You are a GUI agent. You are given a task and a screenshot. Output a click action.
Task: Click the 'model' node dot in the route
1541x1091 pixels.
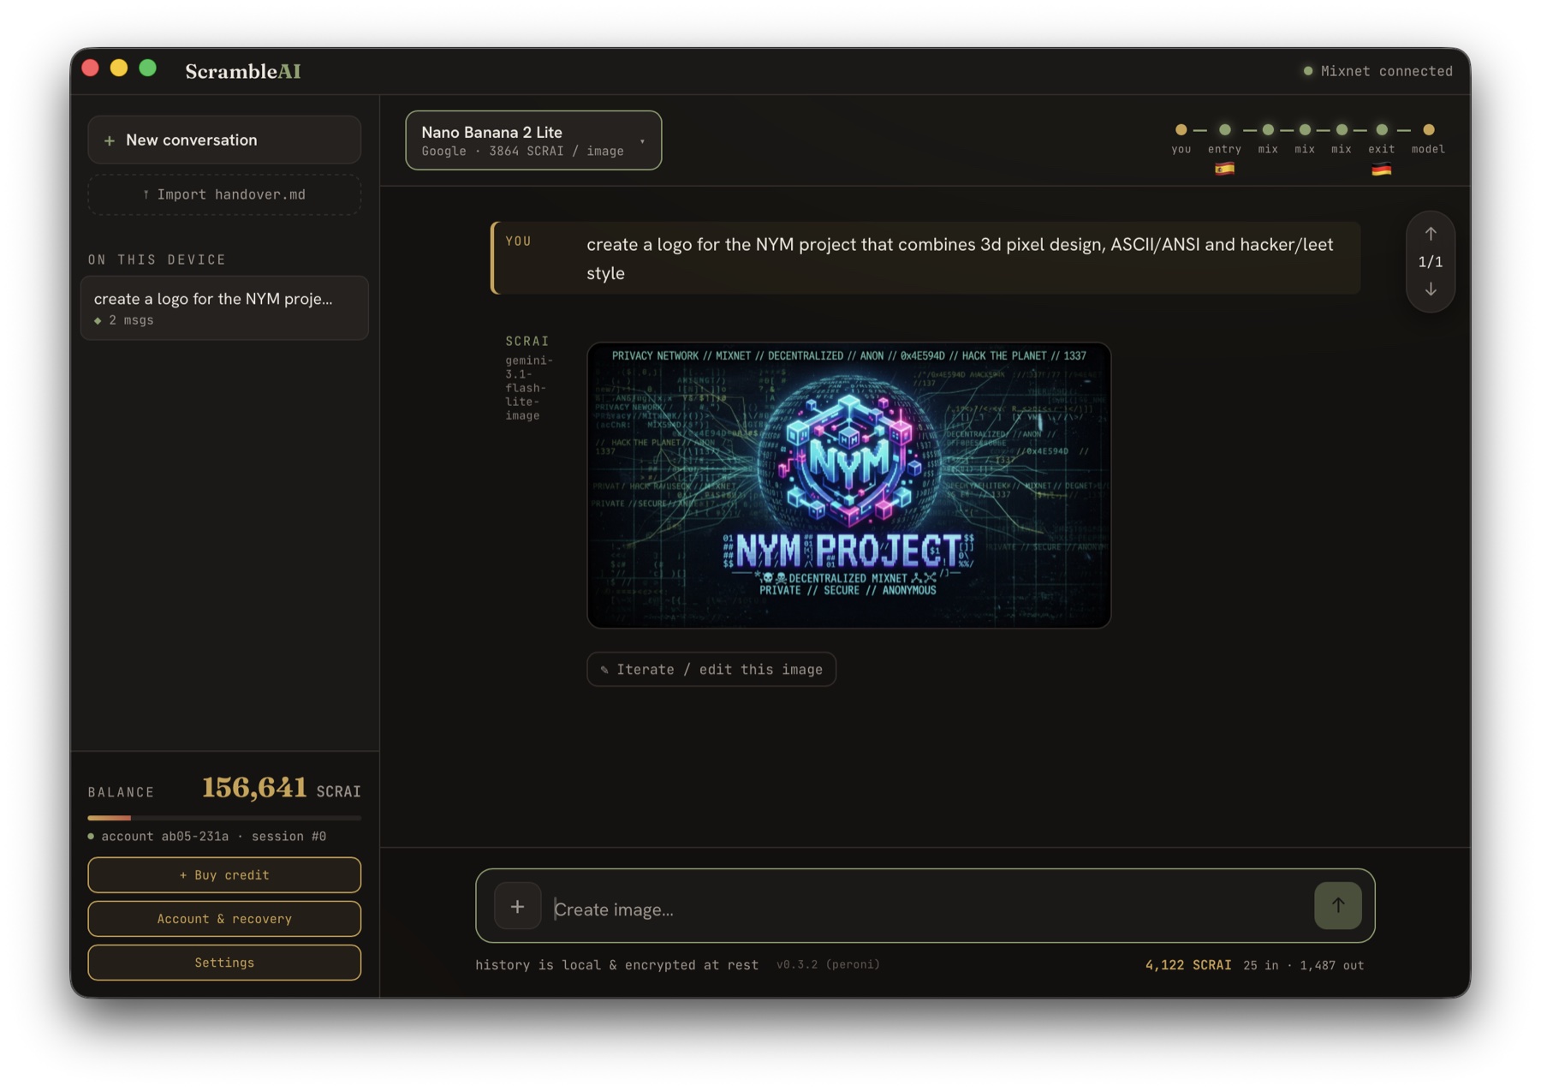click(1428, 130)
